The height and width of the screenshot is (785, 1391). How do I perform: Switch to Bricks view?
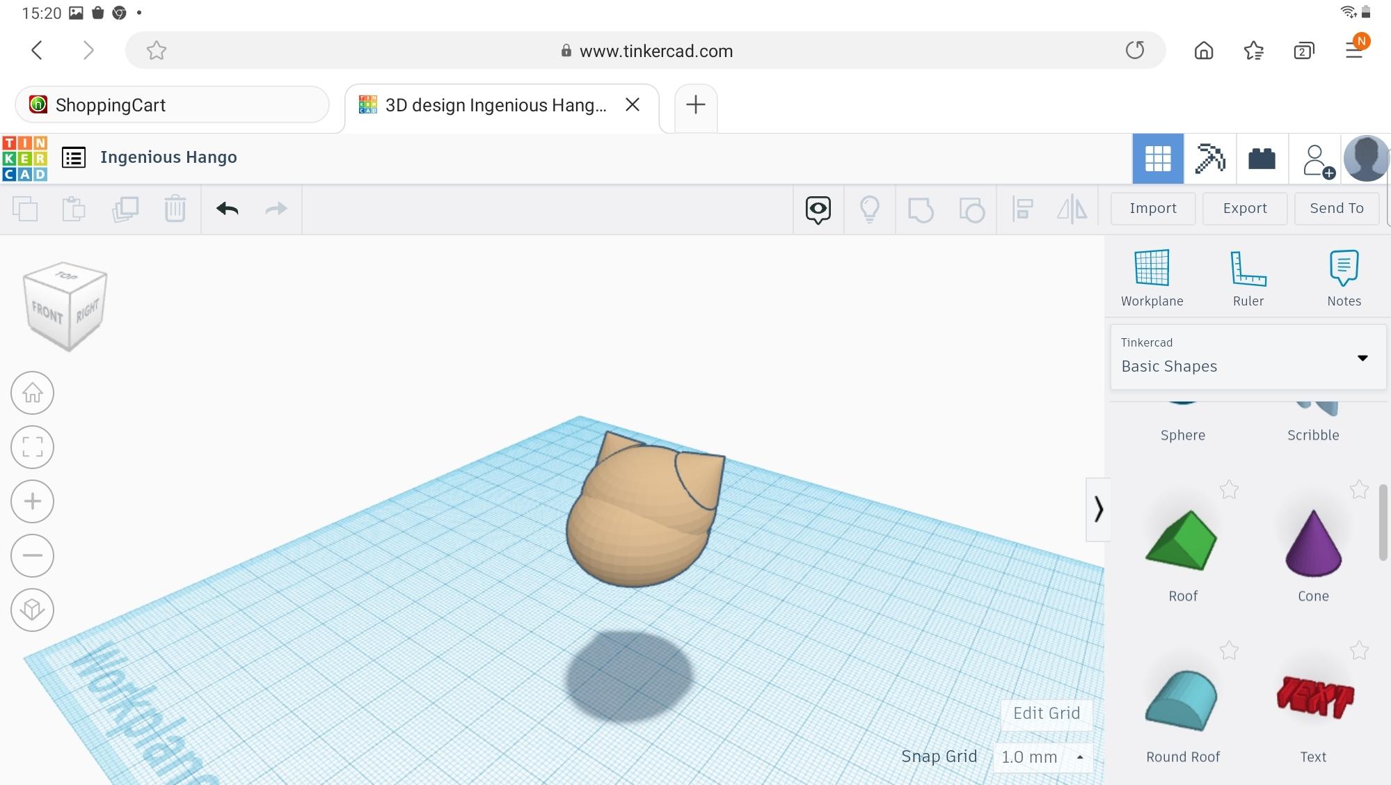click(x=1261, y=159)
